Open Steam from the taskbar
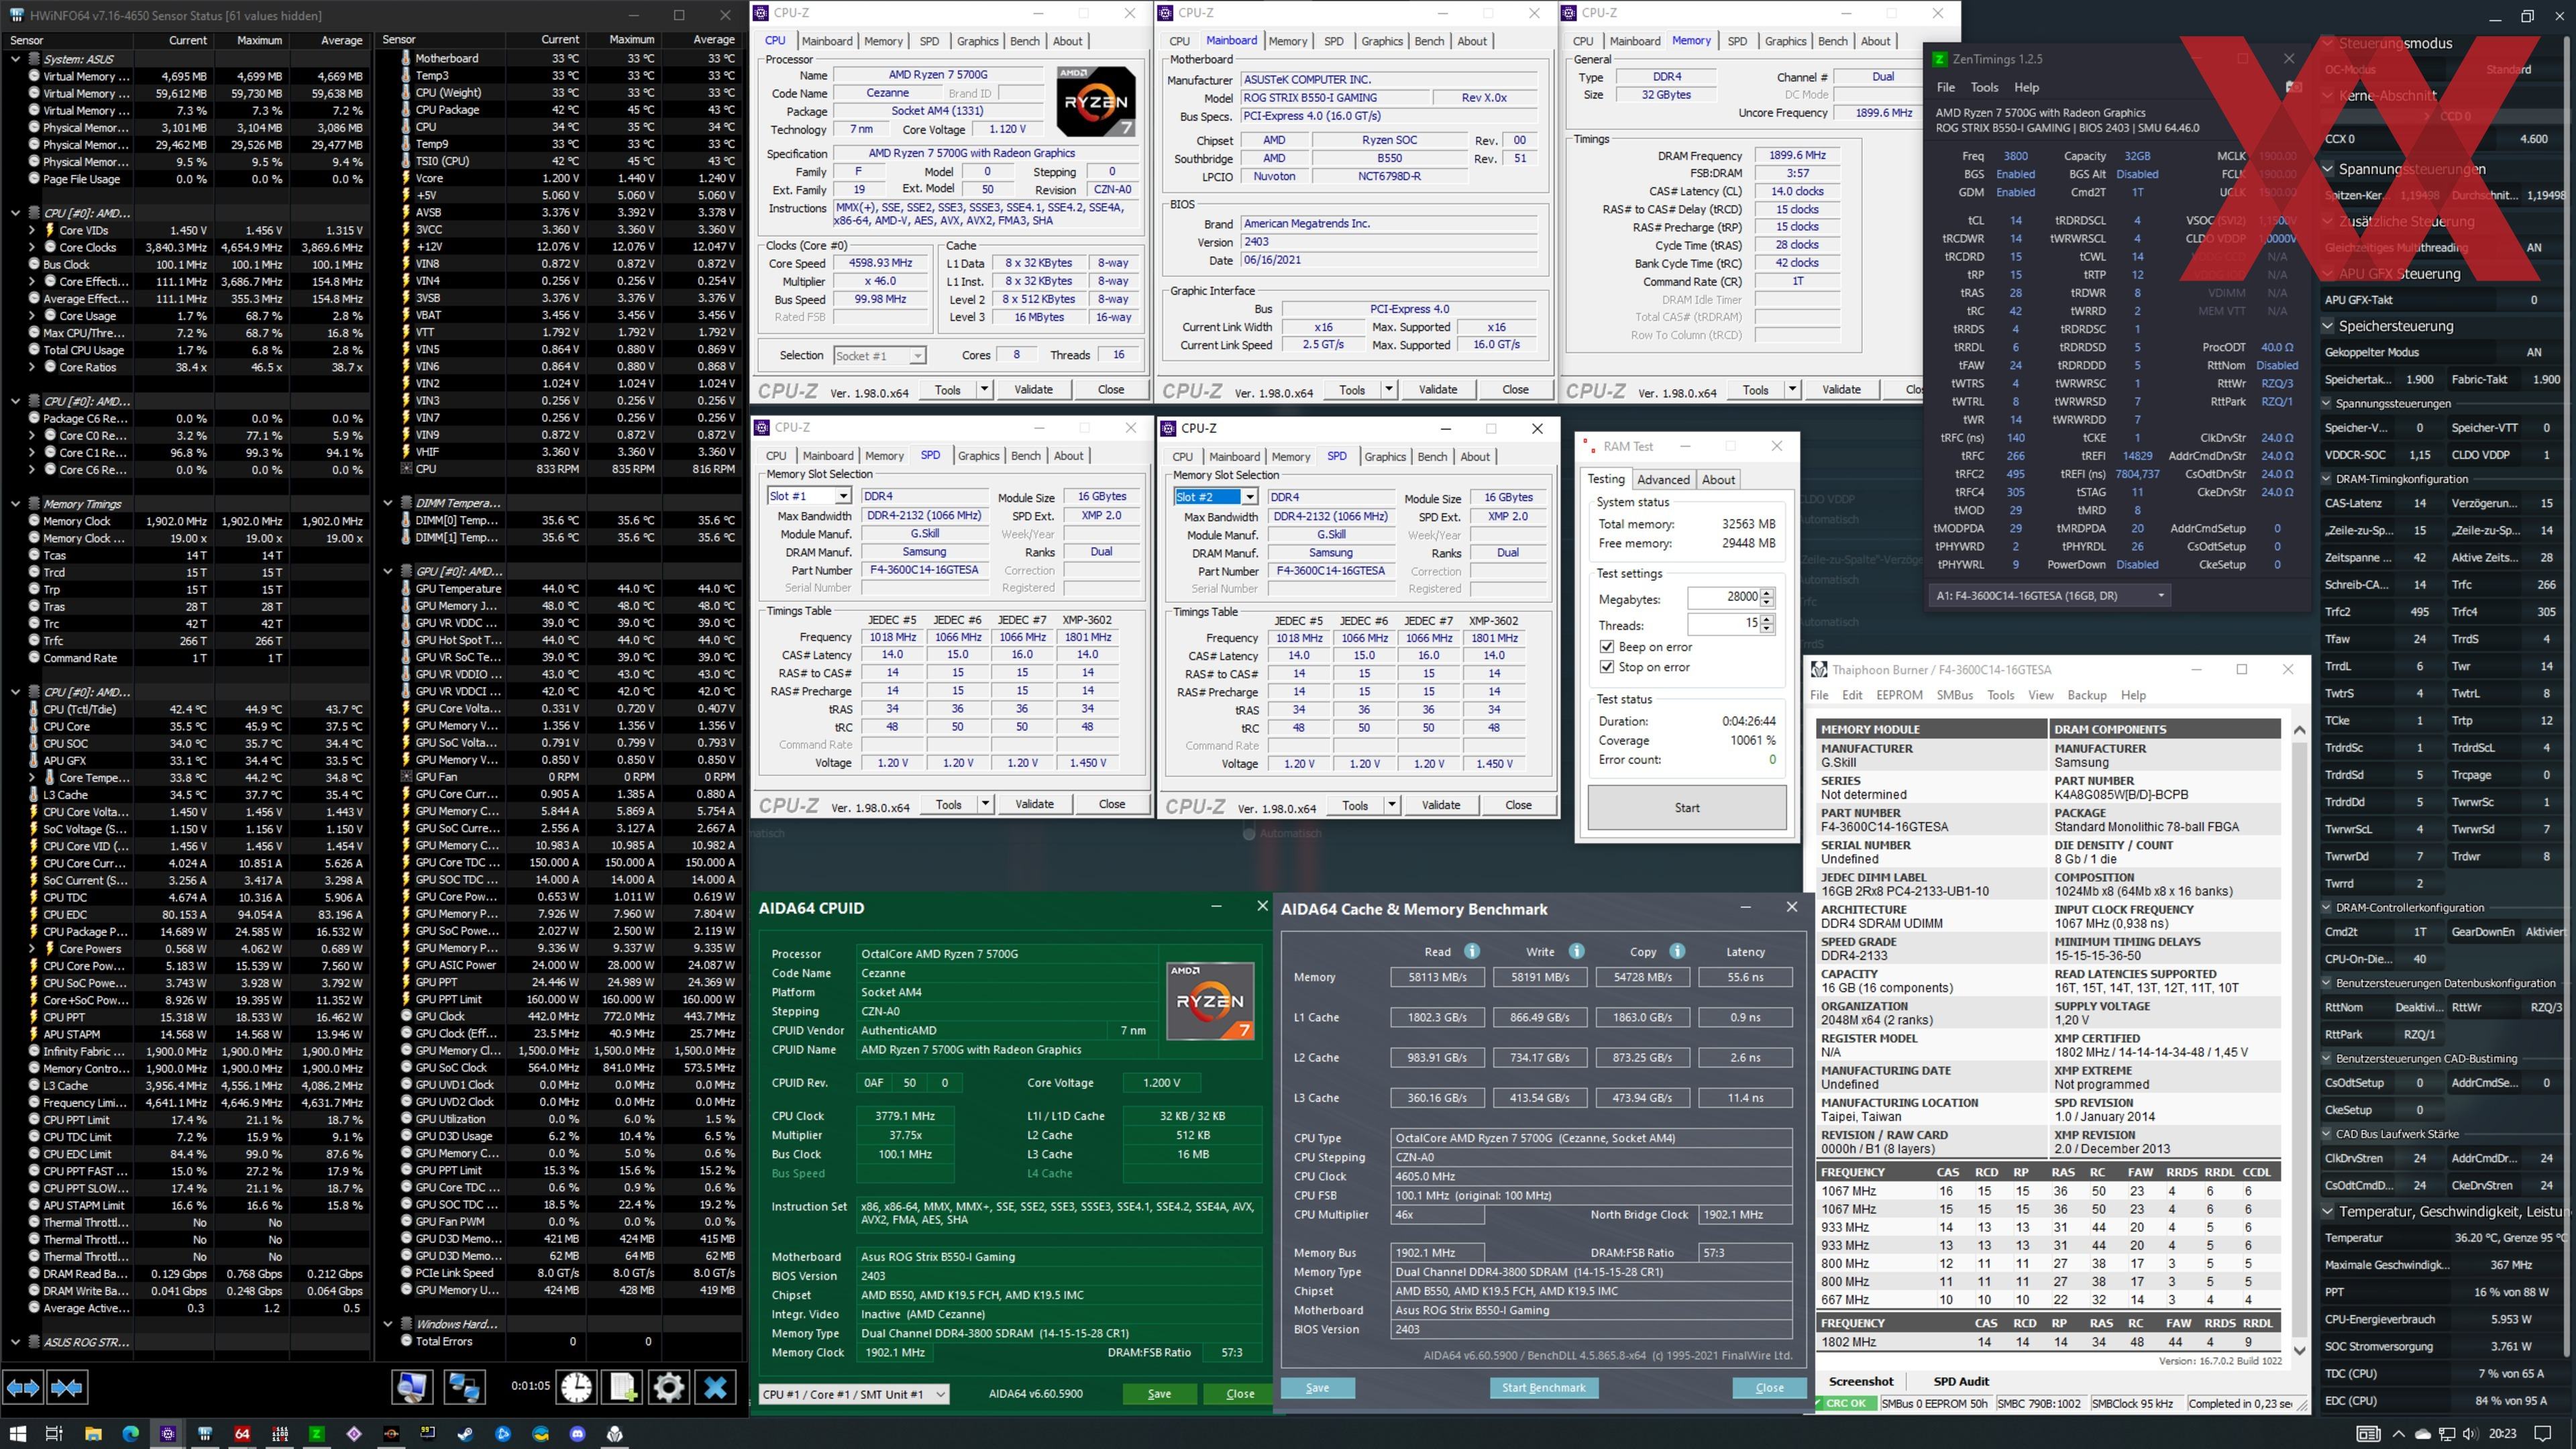The width and height of the screenshot is (2576, 1449). point(466,1433)
